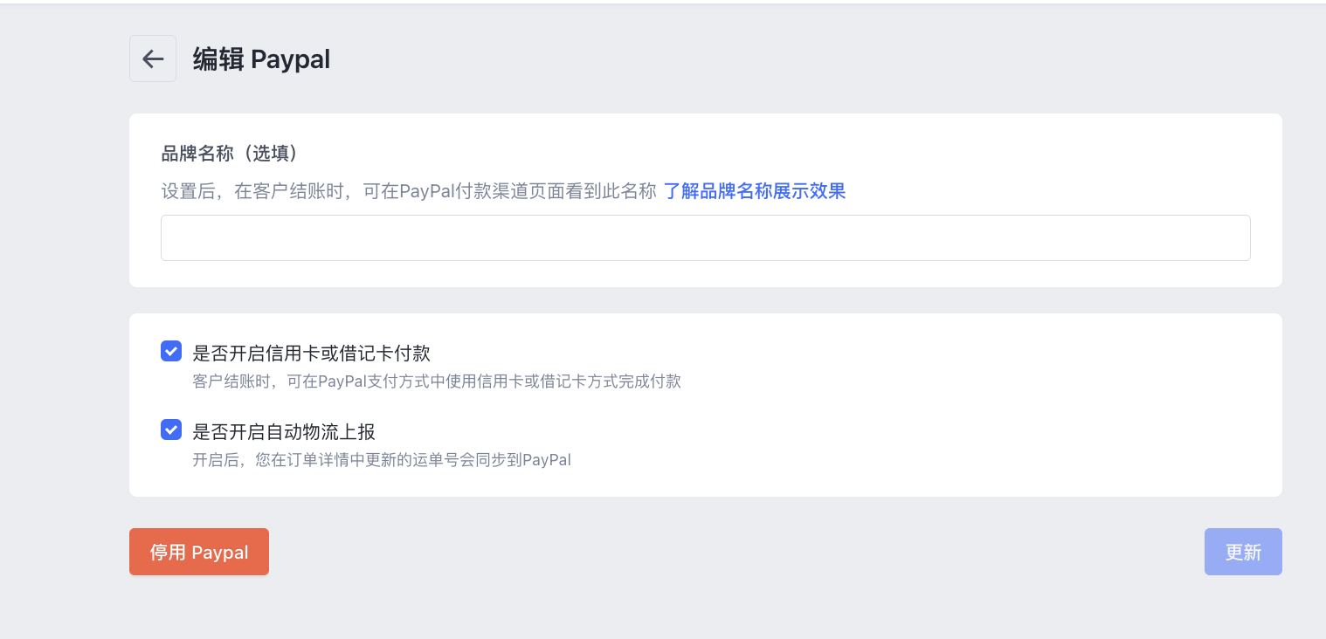Image resolution: width=1326 pixels, height=639 pixels.
Task: Click the white checkmark in the logistics reporting box
Action: pyautogui.click(x=171, y=429)
